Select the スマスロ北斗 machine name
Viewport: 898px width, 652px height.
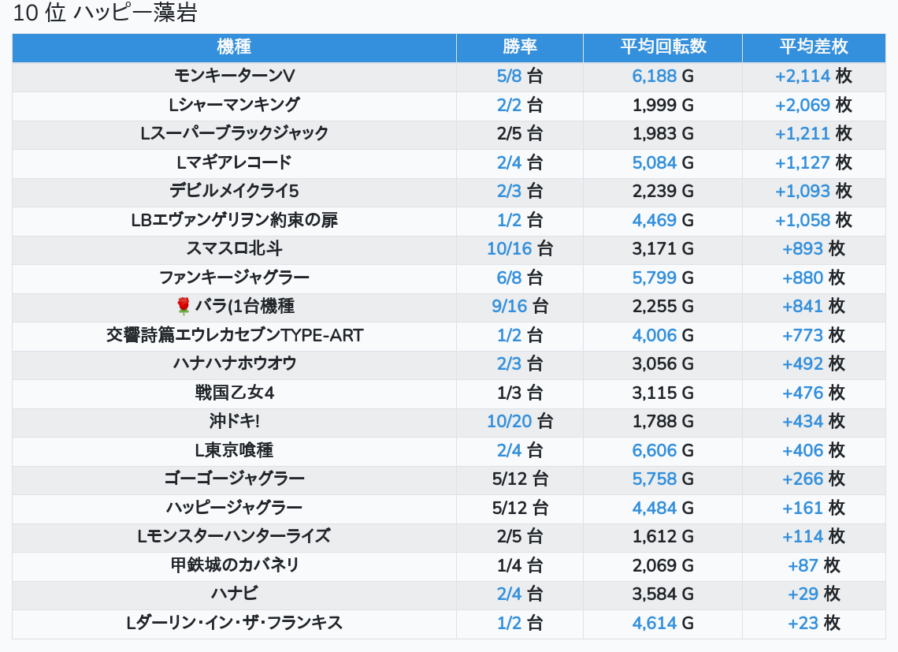pos(234,249)
